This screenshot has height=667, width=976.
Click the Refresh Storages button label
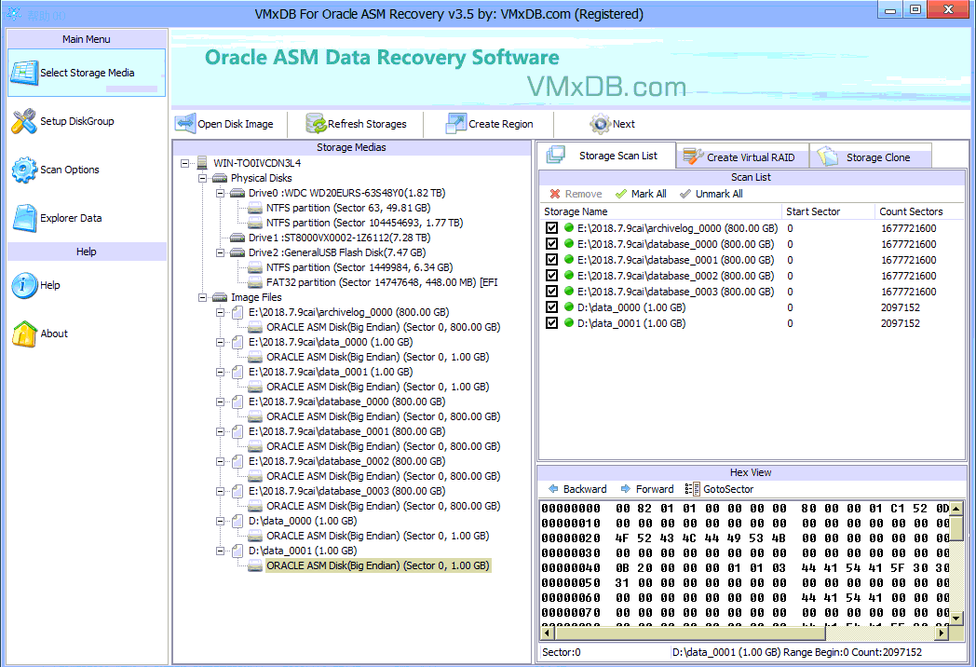pos(367,124)
